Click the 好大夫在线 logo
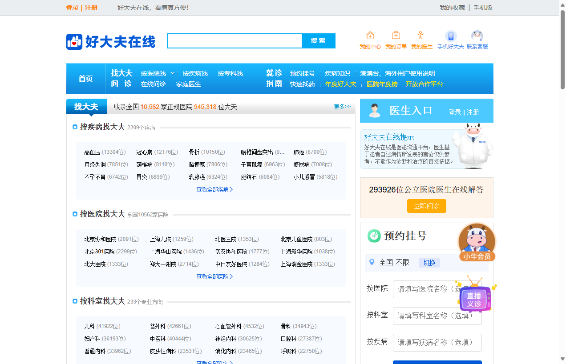Viewport: 566px width, 364px height. 111,42
